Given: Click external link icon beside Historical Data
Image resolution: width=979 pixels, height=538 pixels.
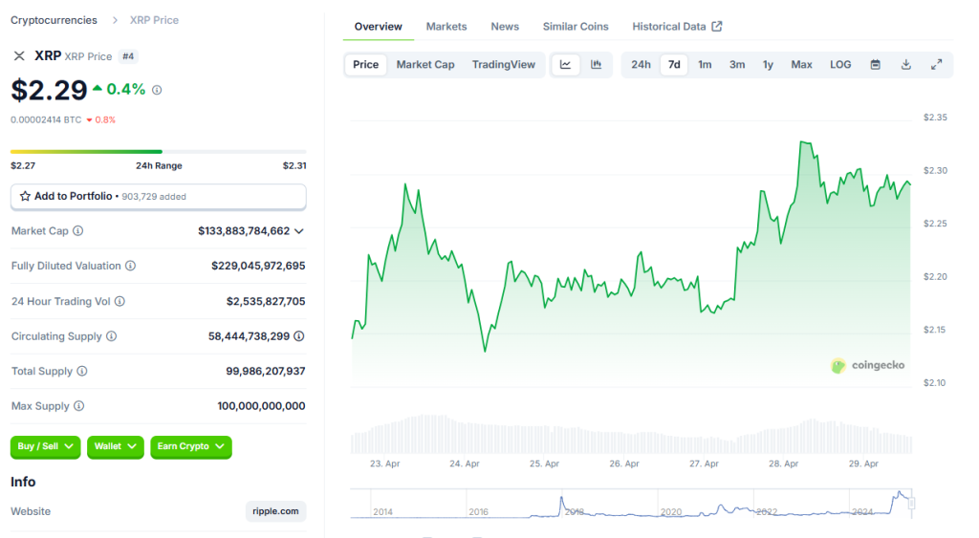Looking at the screenshot, I should tap(717, 26).
